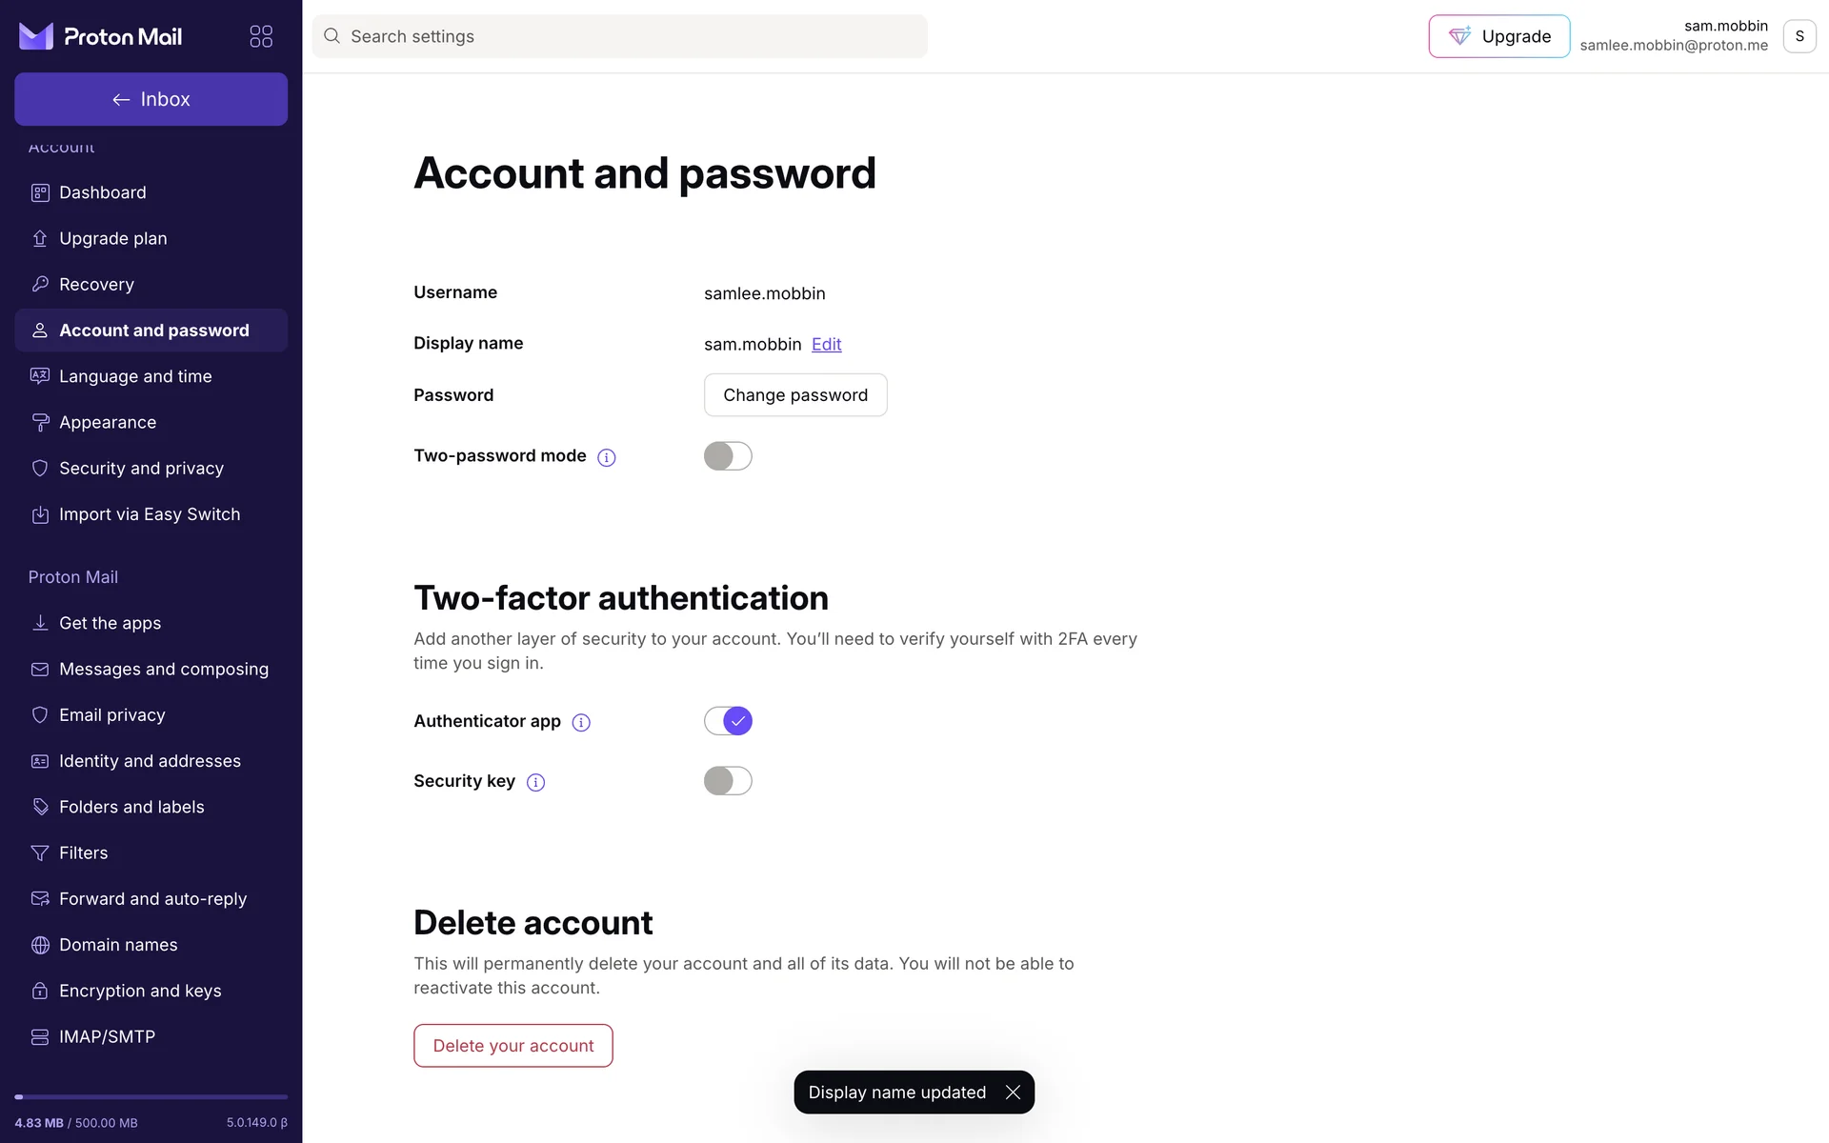Open Security and privacy settings

pos(141,469)
